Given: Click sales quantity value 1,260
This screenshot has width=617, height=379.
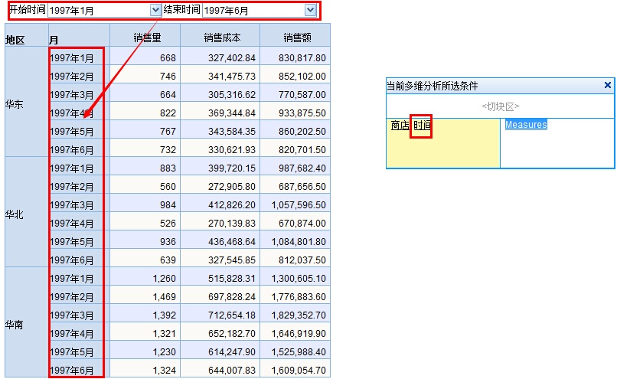Looking at the screenshot, I should click(x=165, y=278).
